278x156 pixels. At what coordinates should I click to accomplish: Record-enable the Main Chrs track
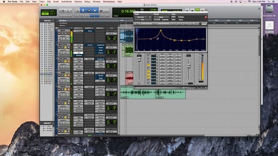click(59, 47)
